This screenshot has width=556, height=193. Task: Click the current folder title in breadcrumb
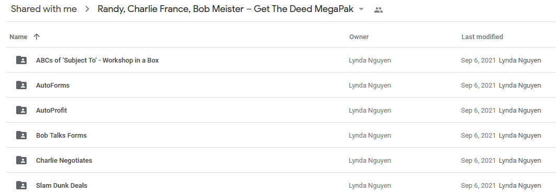(x=226, y=9)
